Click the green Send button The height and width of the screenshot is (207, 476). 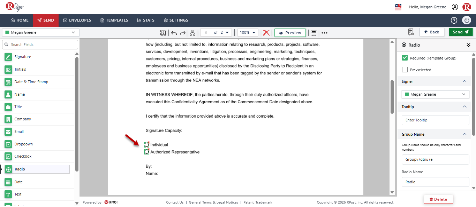point(461,32)
